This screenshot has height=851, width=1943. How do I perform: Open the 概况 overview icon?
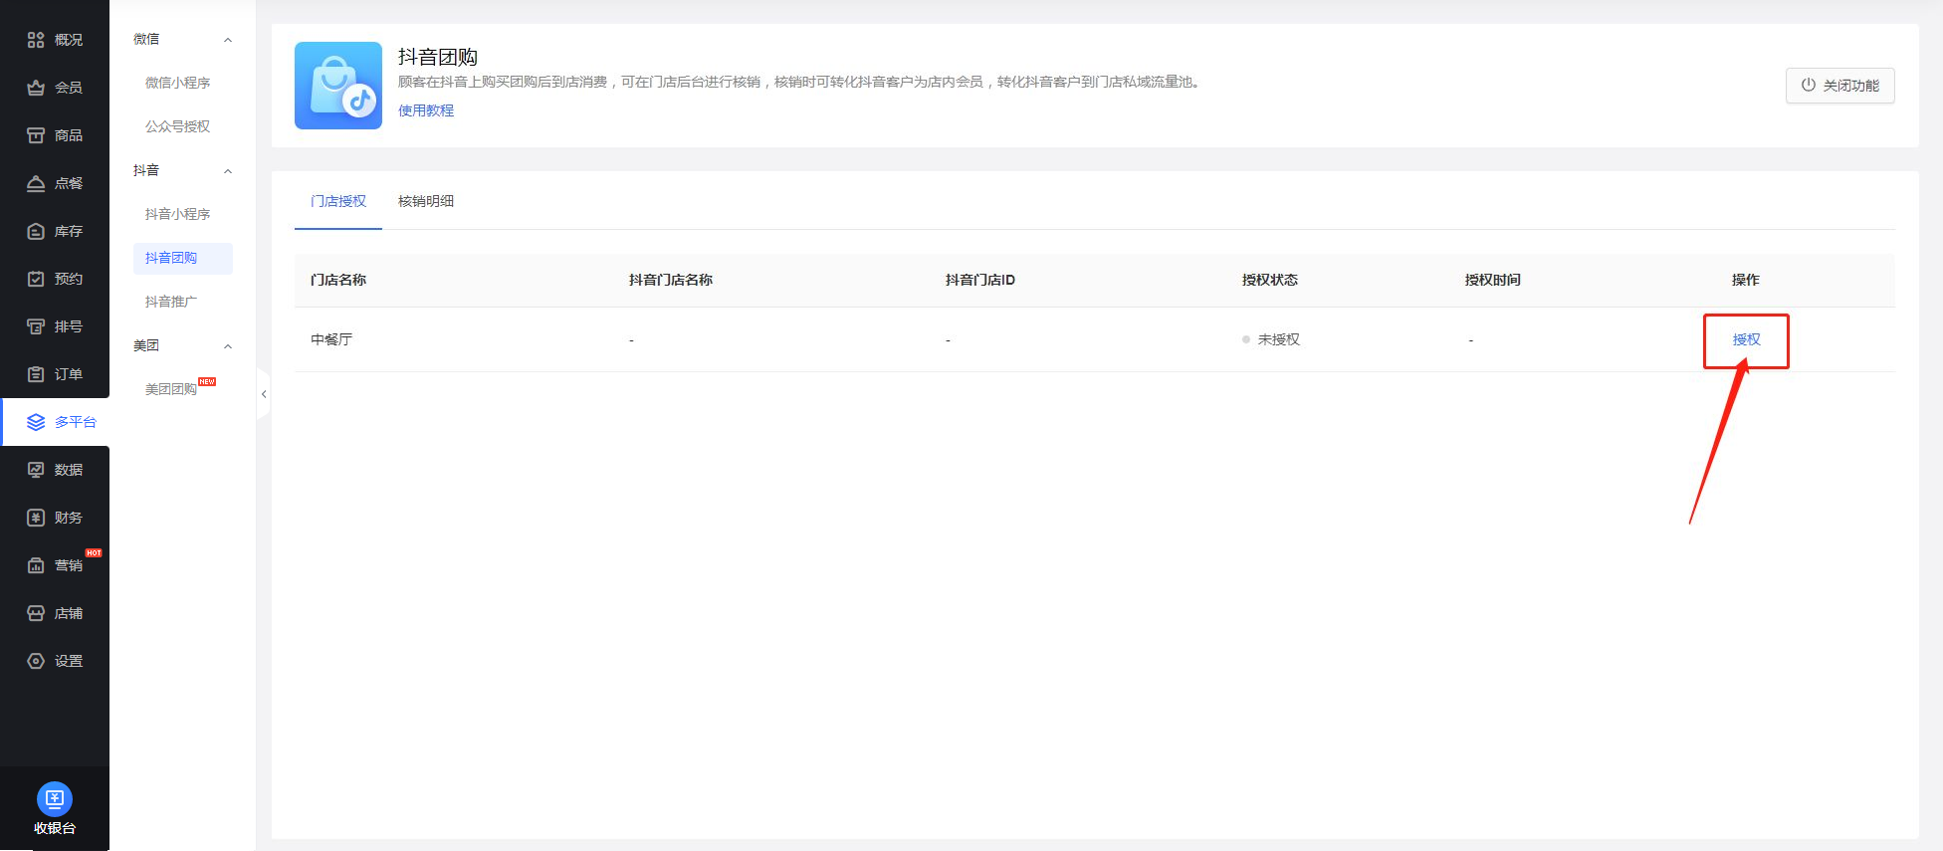36,40
